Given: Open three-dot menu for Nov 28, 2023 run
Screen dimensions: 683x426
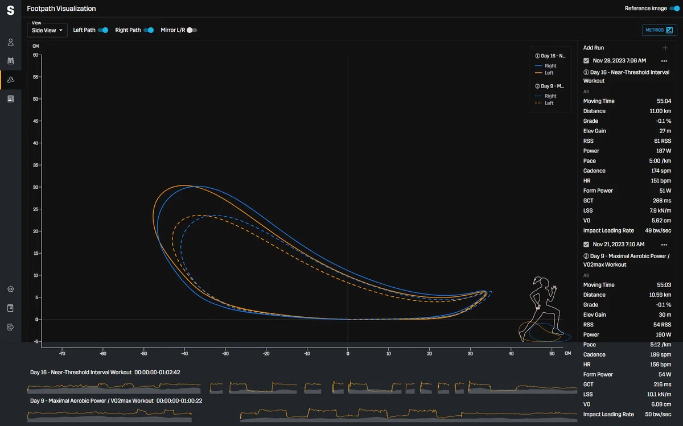Looking at the screenshot, I should tap(664, 61).
